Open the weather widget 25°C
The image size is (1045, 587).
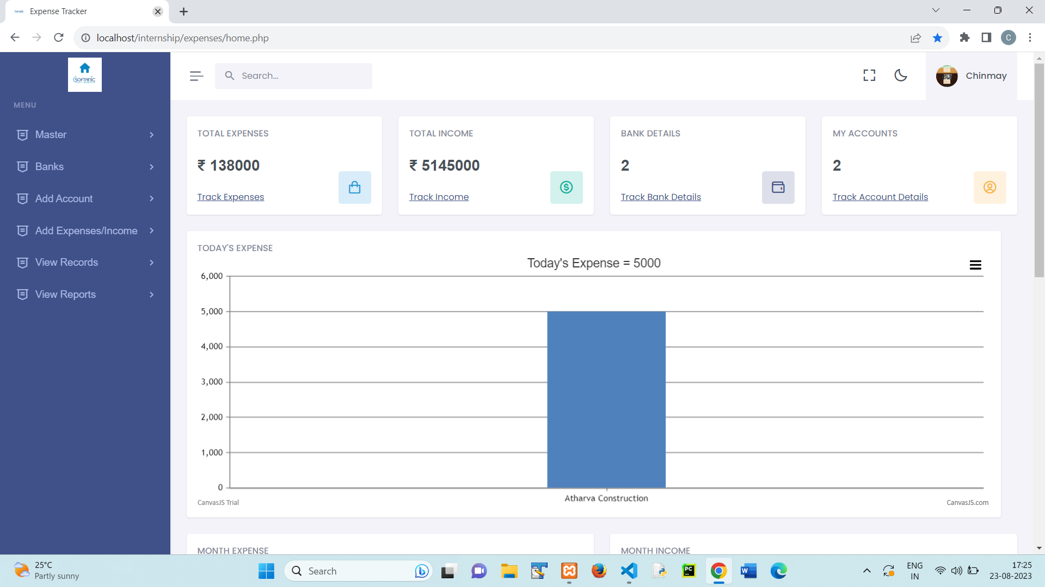coord(46,571)
